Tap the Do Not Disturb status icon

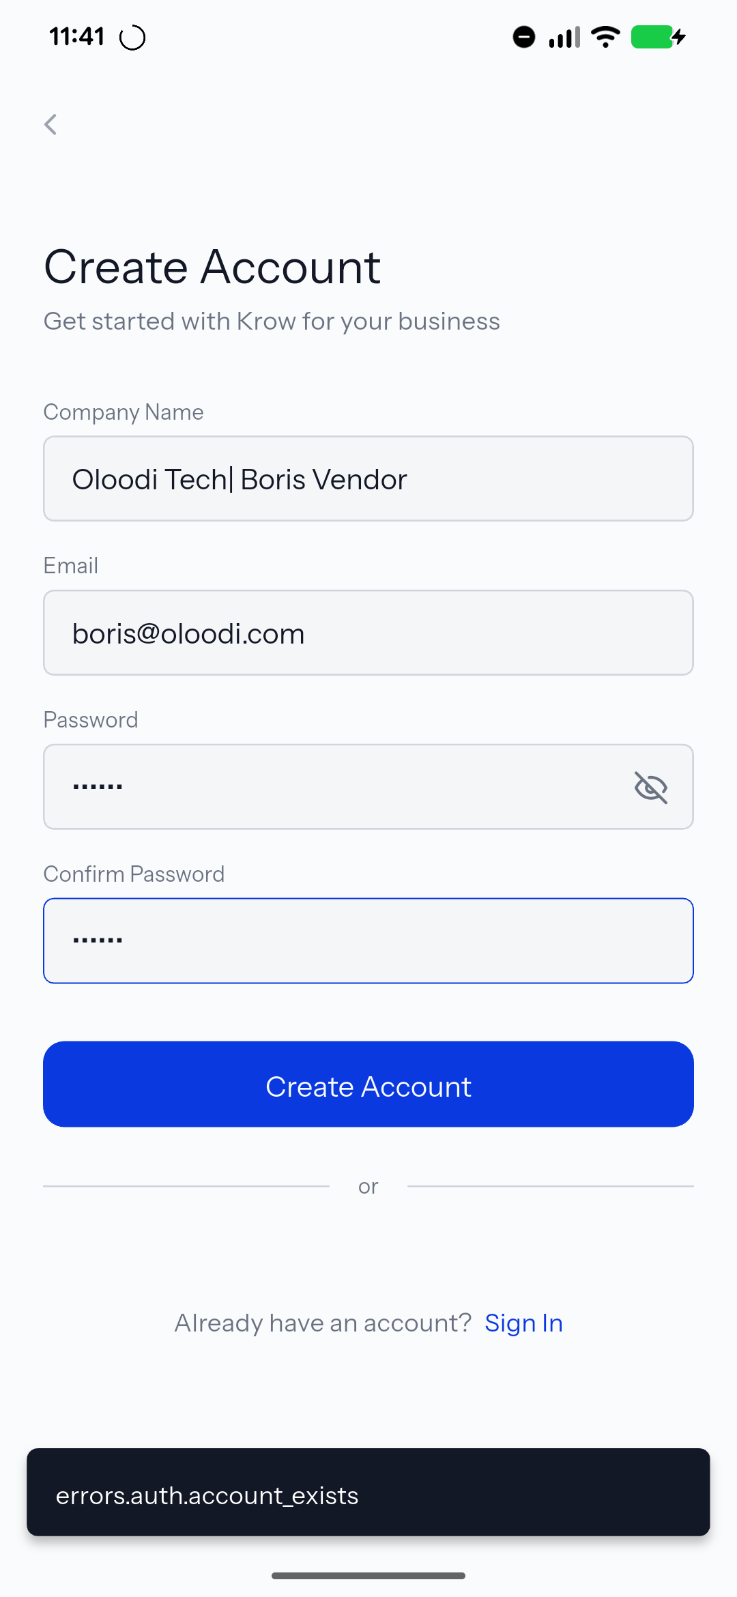(x=524, y=37)
